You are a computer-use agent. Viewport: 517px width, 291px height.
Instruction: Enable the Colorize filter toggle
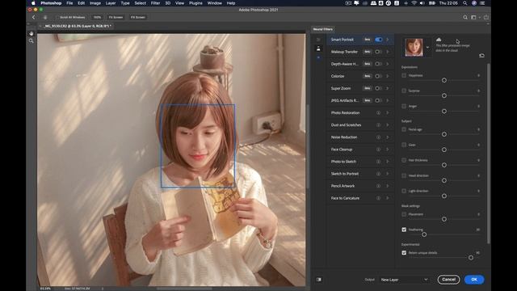click(379, 76)
